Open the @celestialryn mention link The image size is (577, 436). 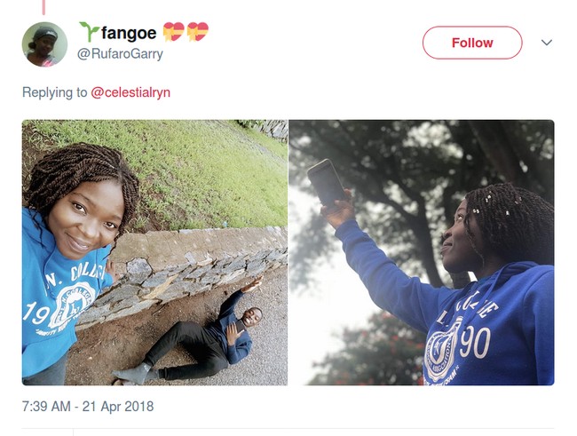pos(133,92)
